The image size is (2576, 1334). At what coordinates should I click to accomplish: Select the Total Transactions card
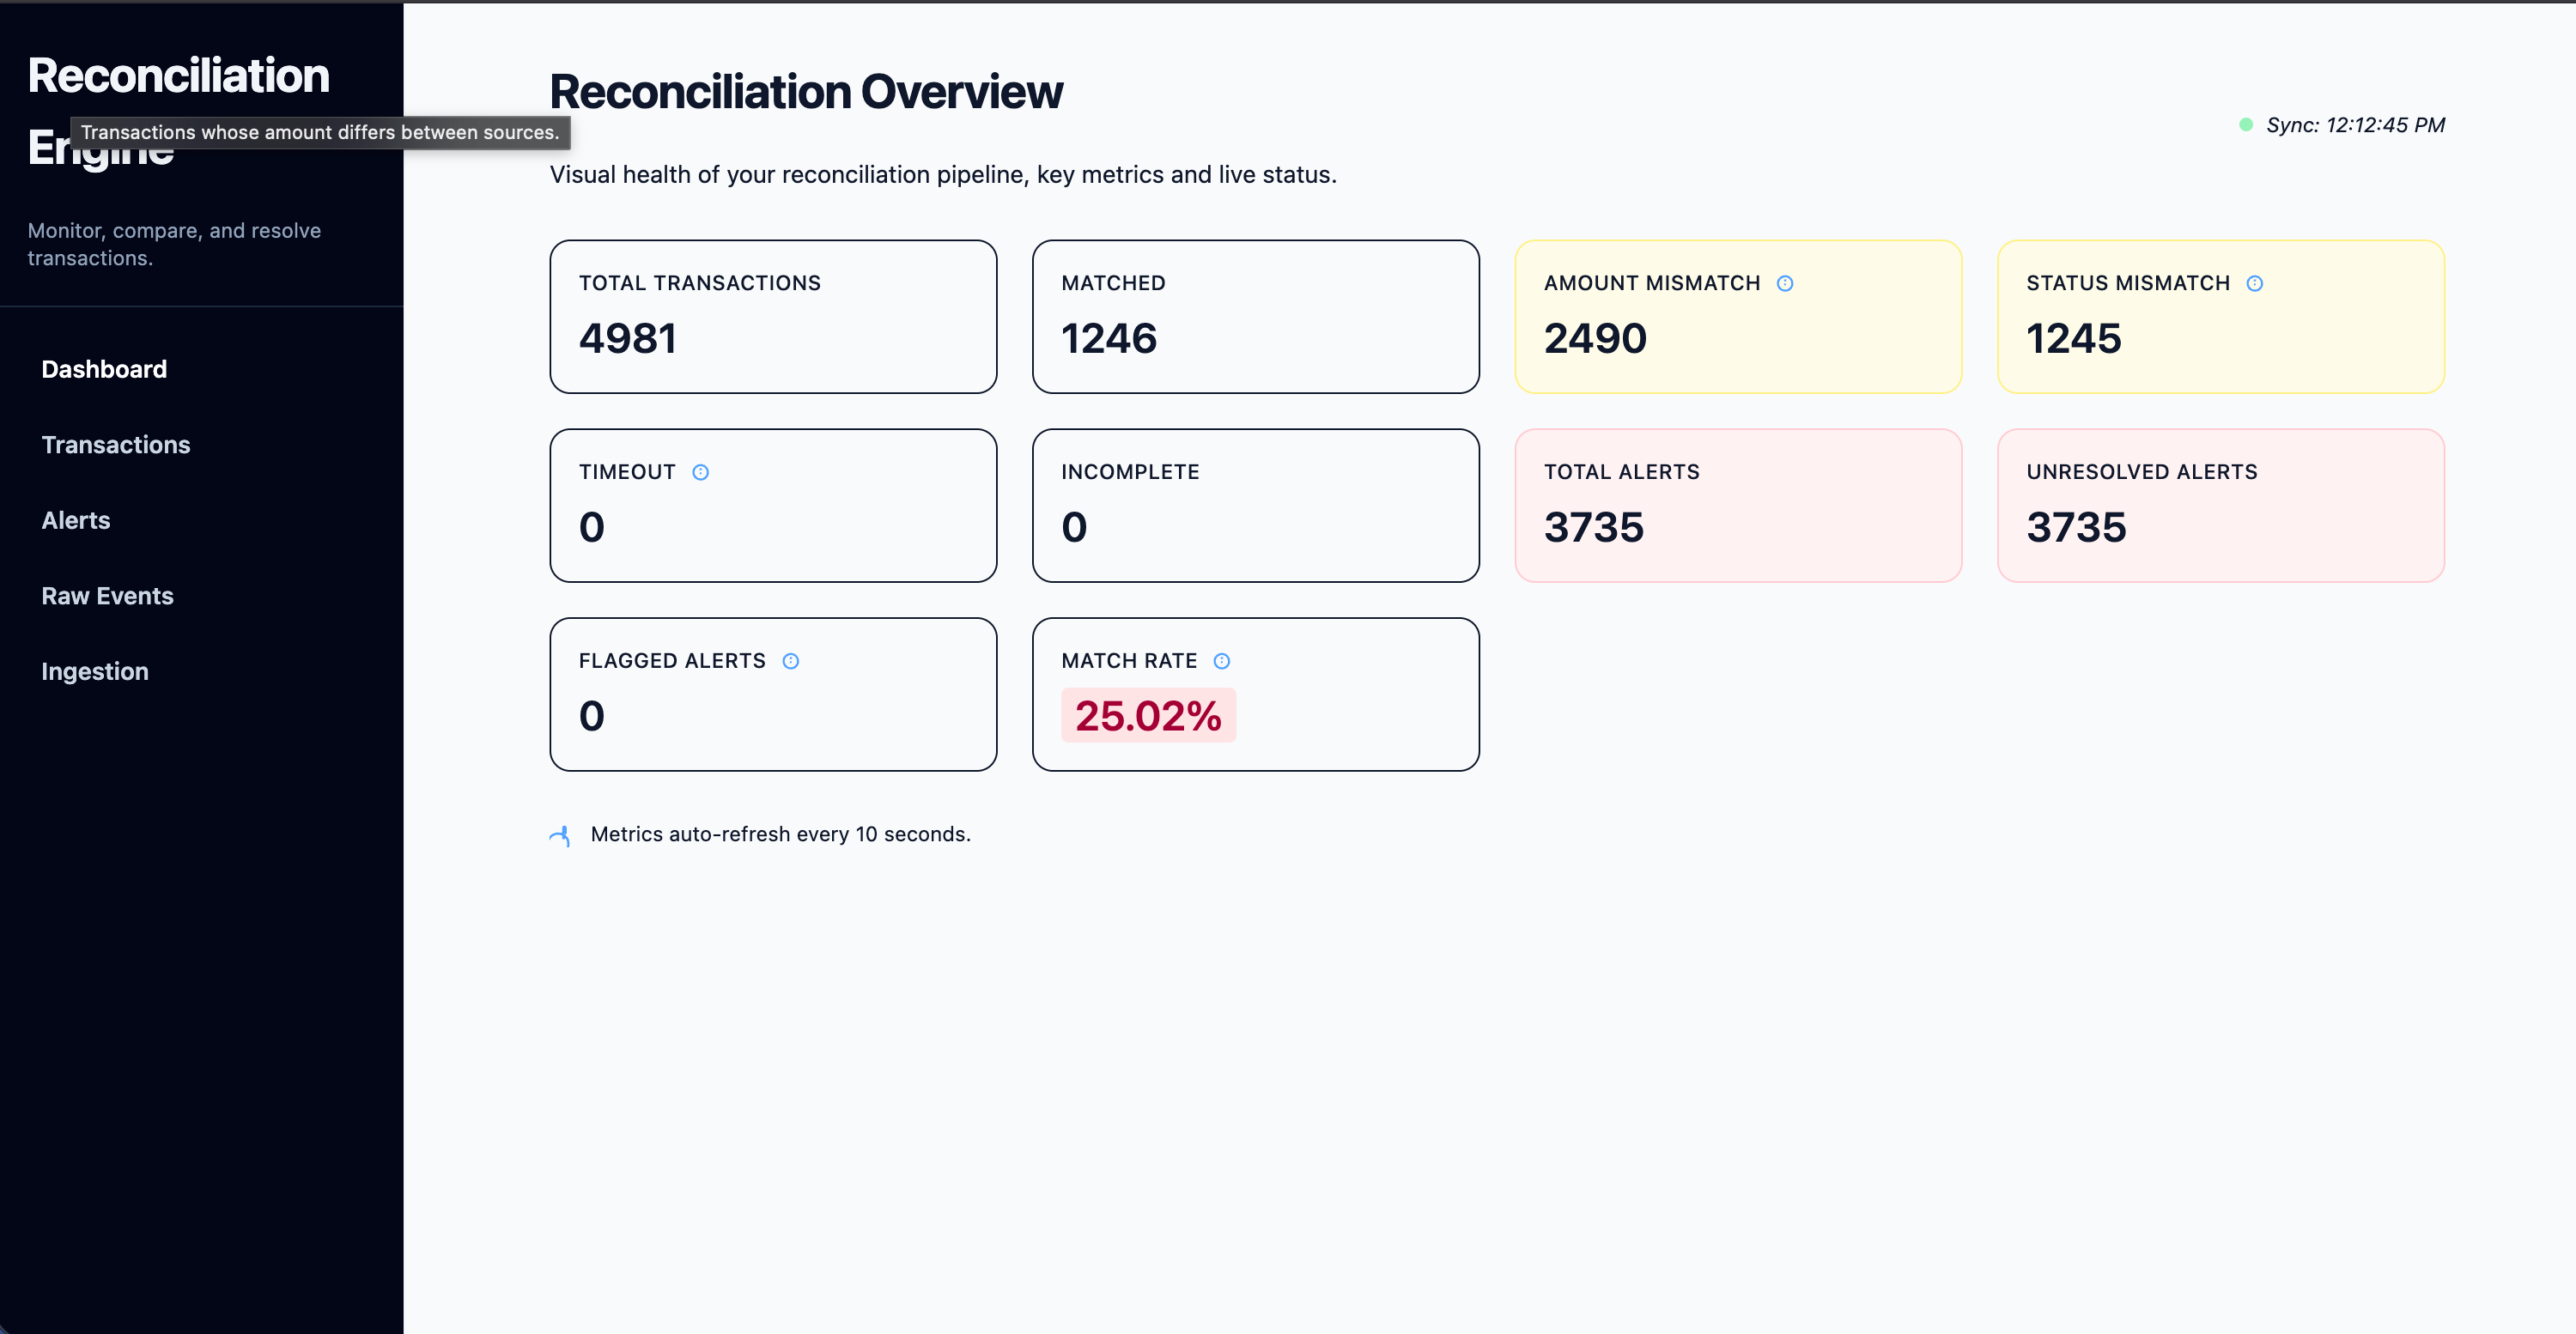pos(773,316)
